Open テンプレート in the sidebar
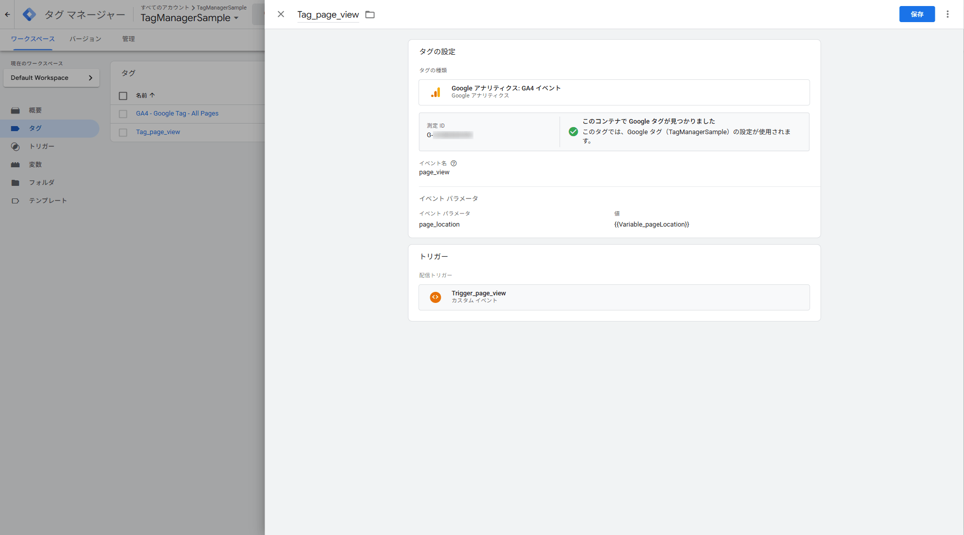The image size is (964, 535). (x=48, y=200)
